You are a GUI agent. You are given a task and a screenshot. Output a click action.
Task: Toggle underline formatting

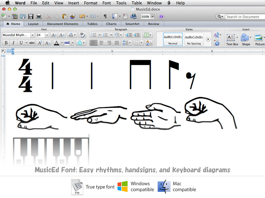tap(21, 43)
